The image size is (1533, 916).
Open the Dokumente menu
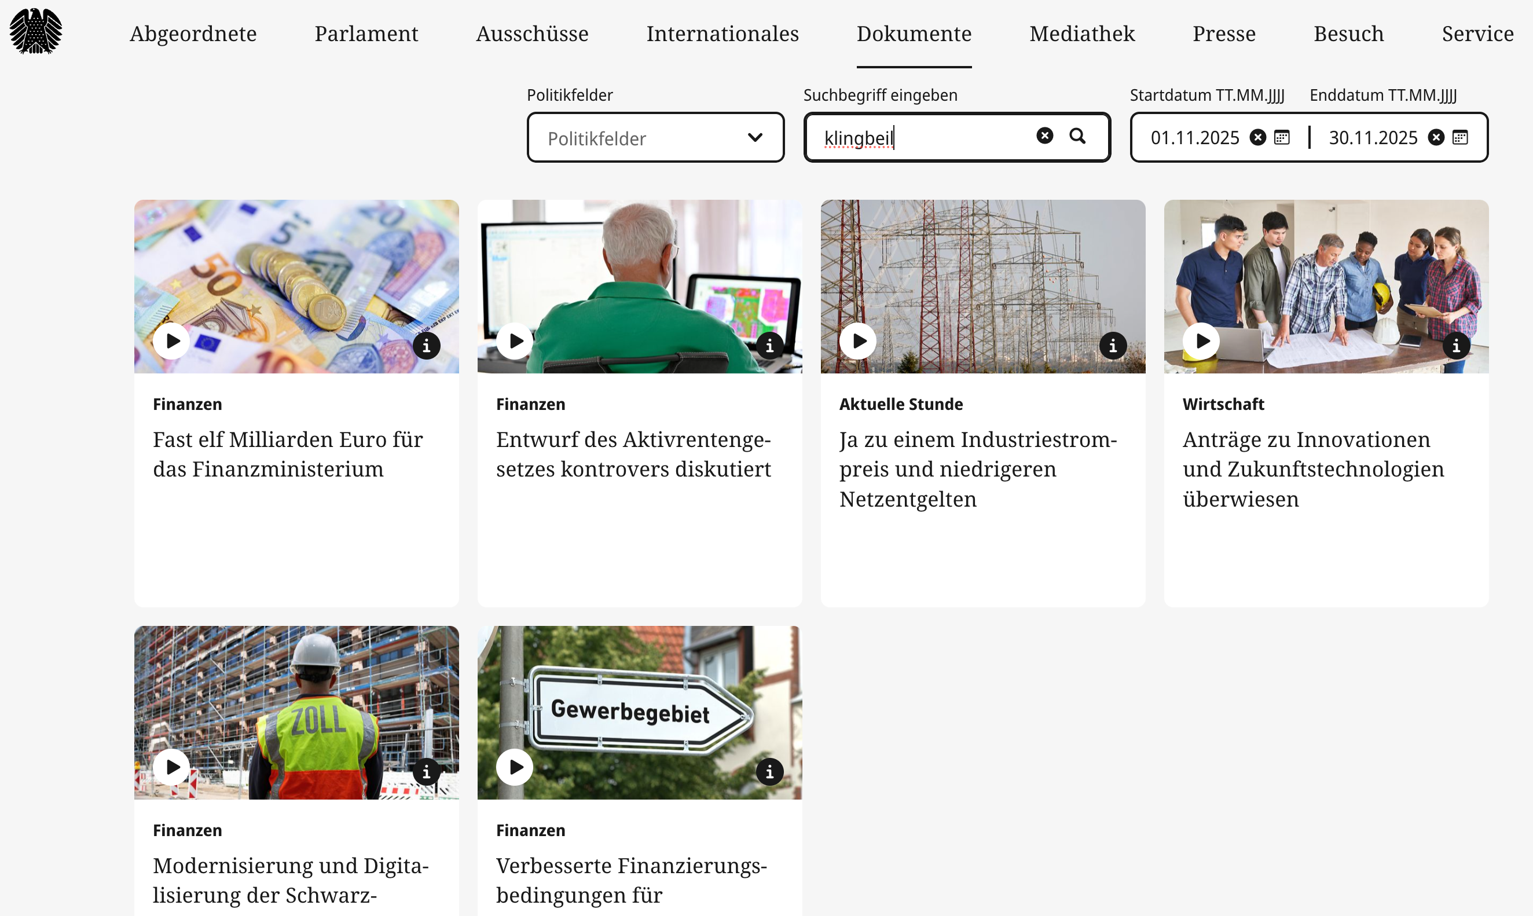coord(914,34)
